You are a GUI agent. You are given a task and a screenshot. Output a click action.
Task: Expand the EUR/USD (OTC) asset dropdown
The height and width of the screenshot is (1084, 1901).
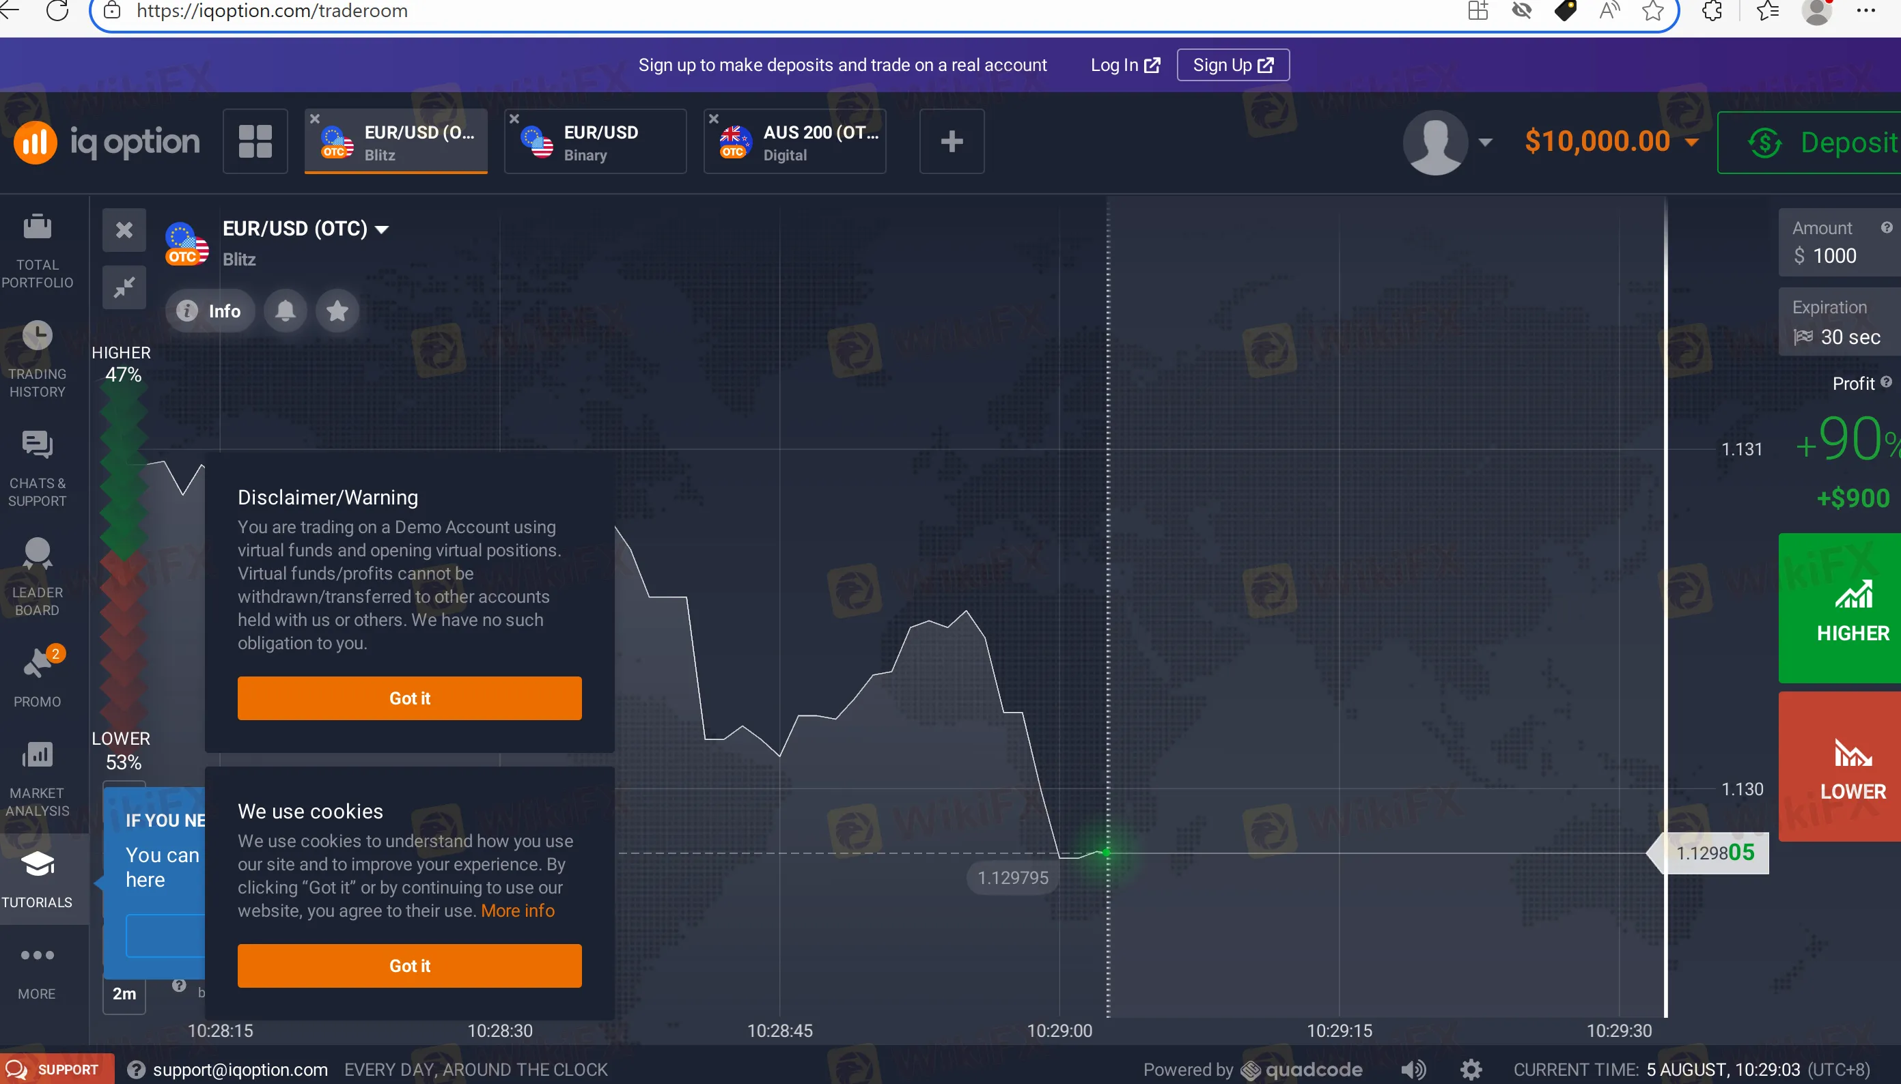[x=381, y=229]
